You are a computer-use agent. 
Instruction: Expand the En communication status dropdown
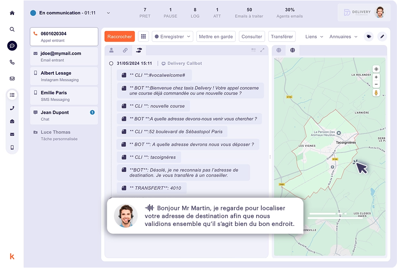(x=108, y=13)
